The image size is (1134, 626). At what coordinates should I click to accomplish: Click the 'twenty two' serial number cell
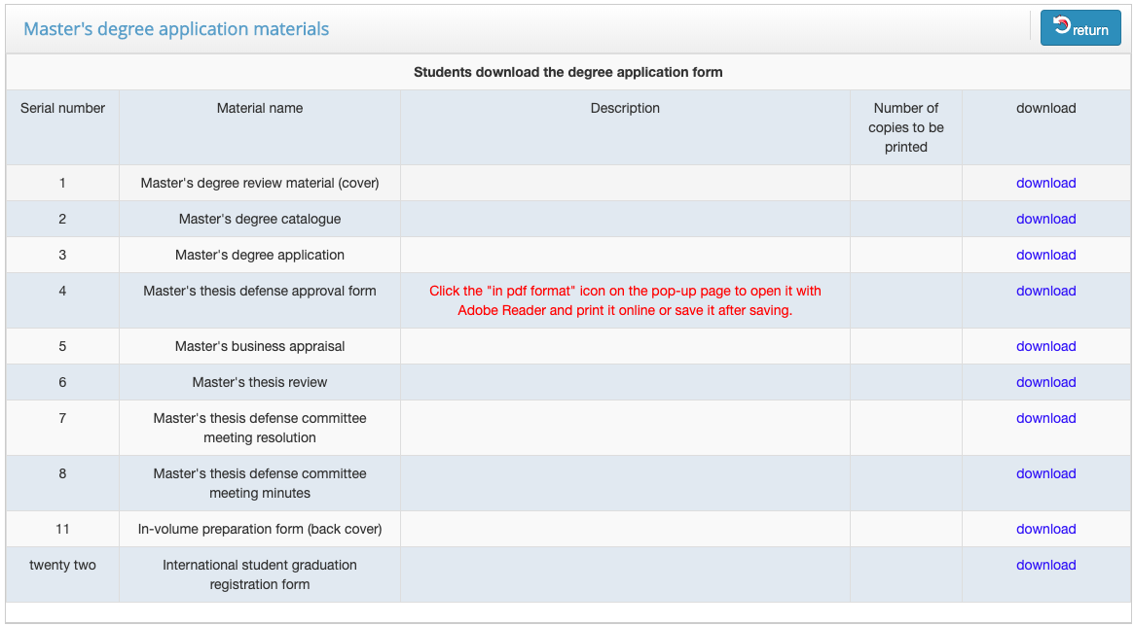(62, 565)
